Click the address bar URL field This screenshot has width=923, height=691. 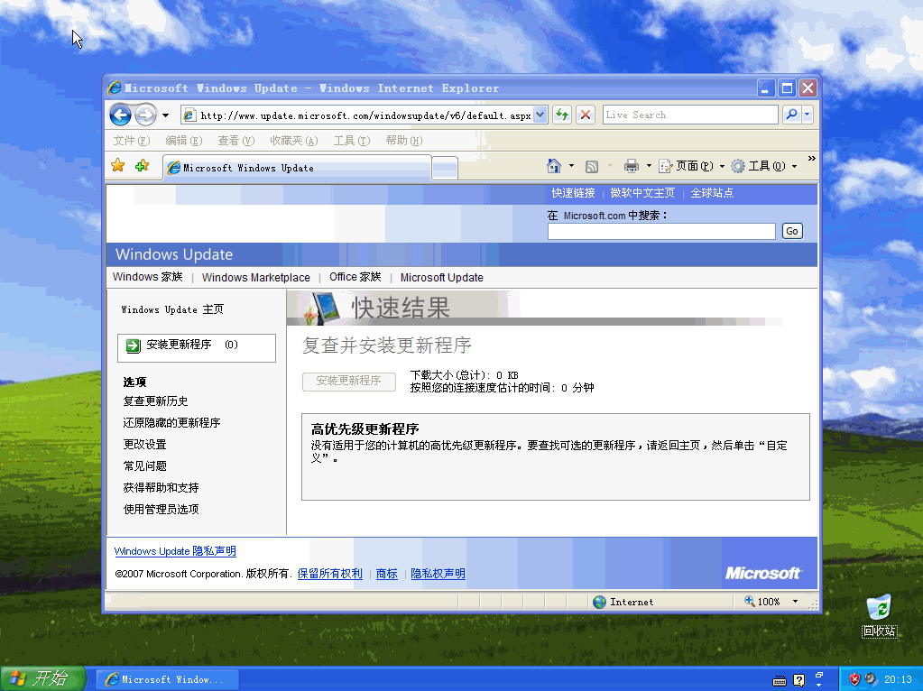pyautogui.click(x=365, y=115)
